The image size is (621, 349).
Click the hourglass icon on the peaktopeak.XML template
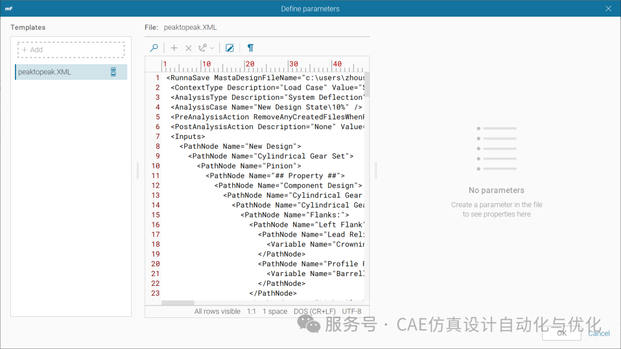[x=113, y=72]
